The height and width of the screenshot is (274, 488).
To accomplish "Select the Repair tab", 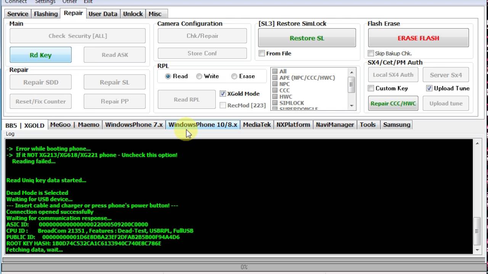I will point(73,13).
